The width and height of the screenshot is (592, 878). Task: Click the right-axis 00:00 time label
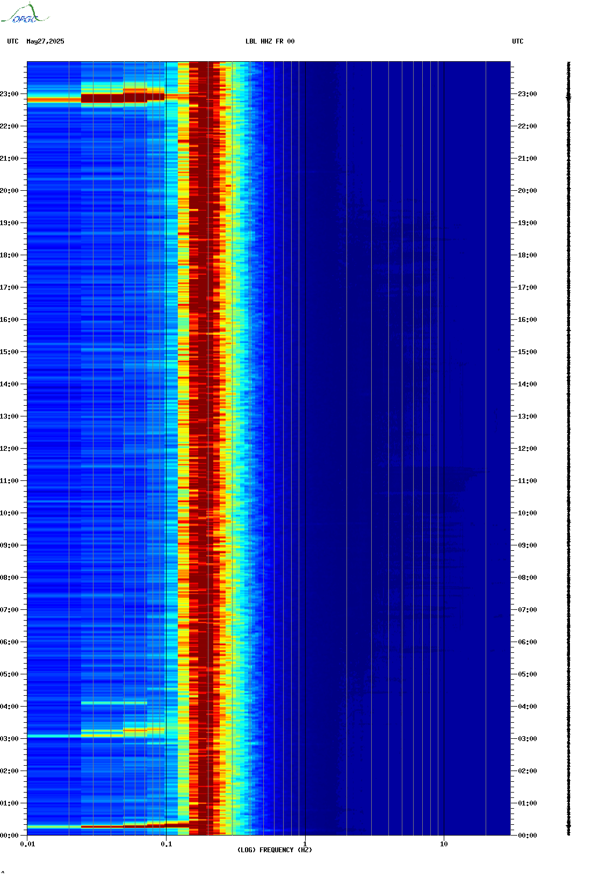click(x=527, y=836)
